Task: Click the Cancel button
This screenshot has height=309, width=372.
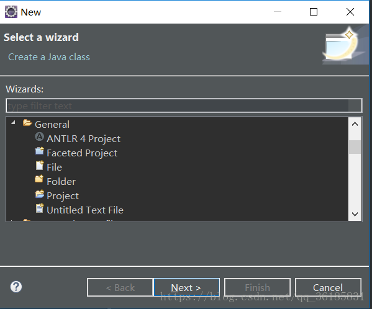Action: [x=328, y=287]
